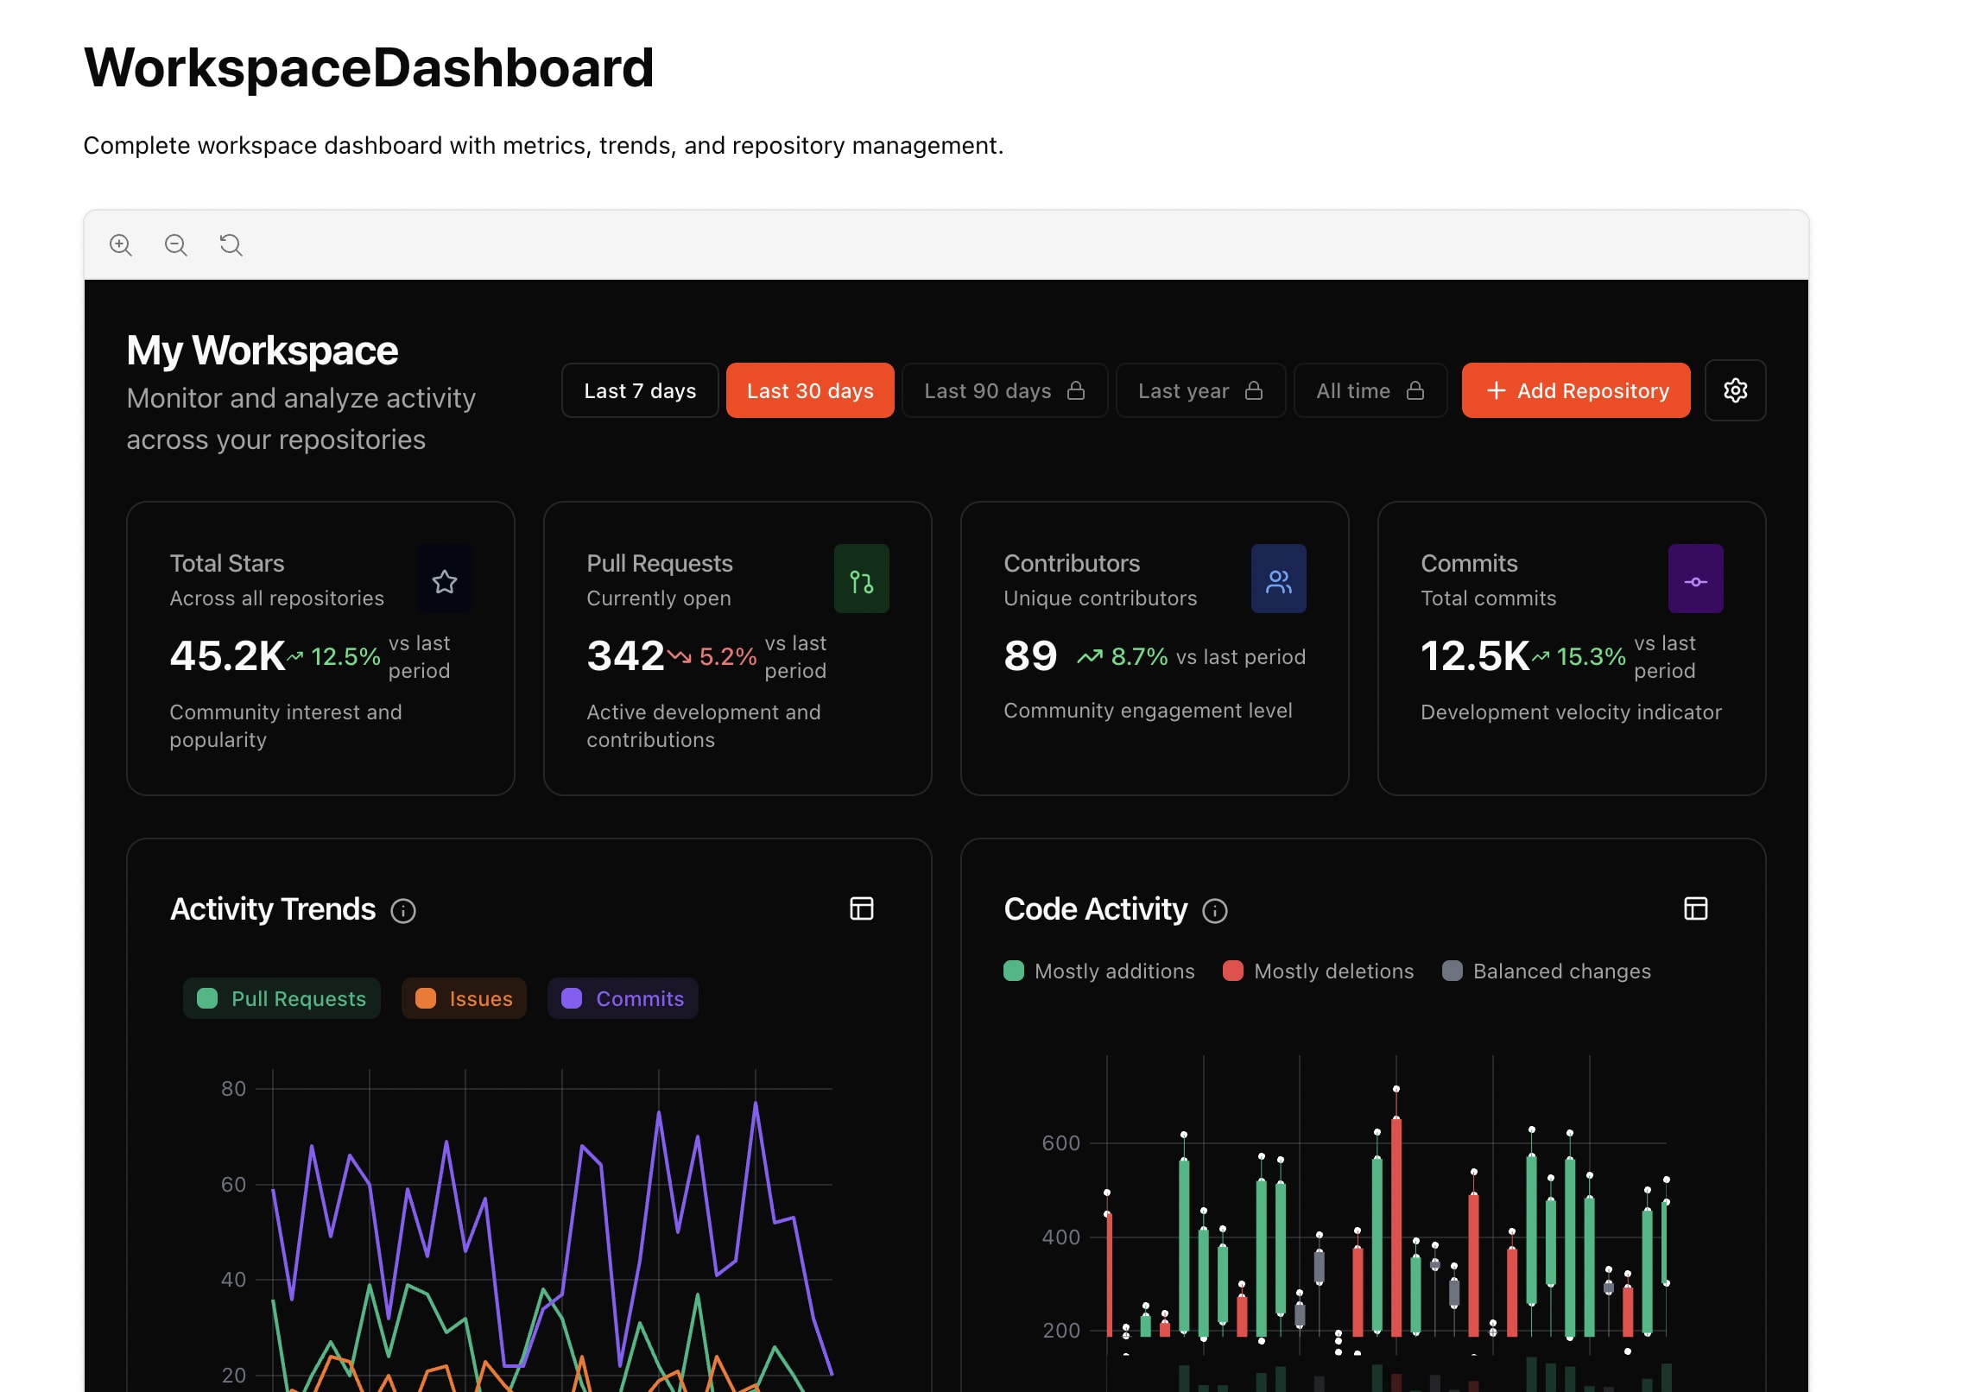Click the pull request icon on Pull Requests card
The height and width of the screenshot is (1392, 1981).
click(x=861, y=579)
